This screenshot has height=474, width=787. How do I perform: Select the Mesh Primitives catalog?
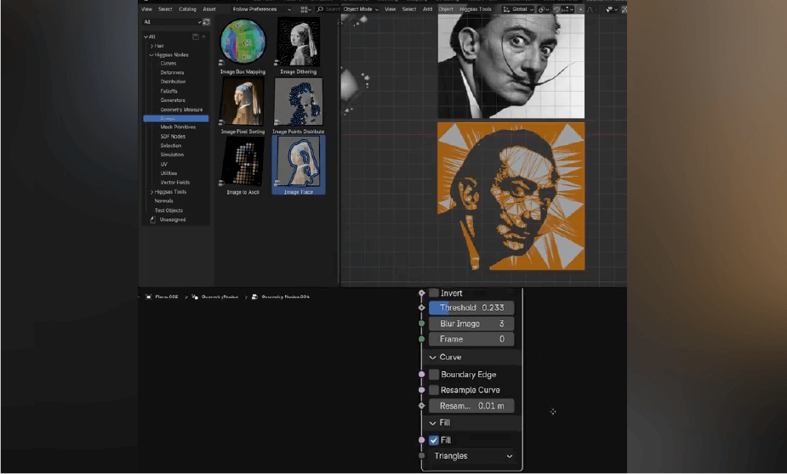click(x=178, y=127)
